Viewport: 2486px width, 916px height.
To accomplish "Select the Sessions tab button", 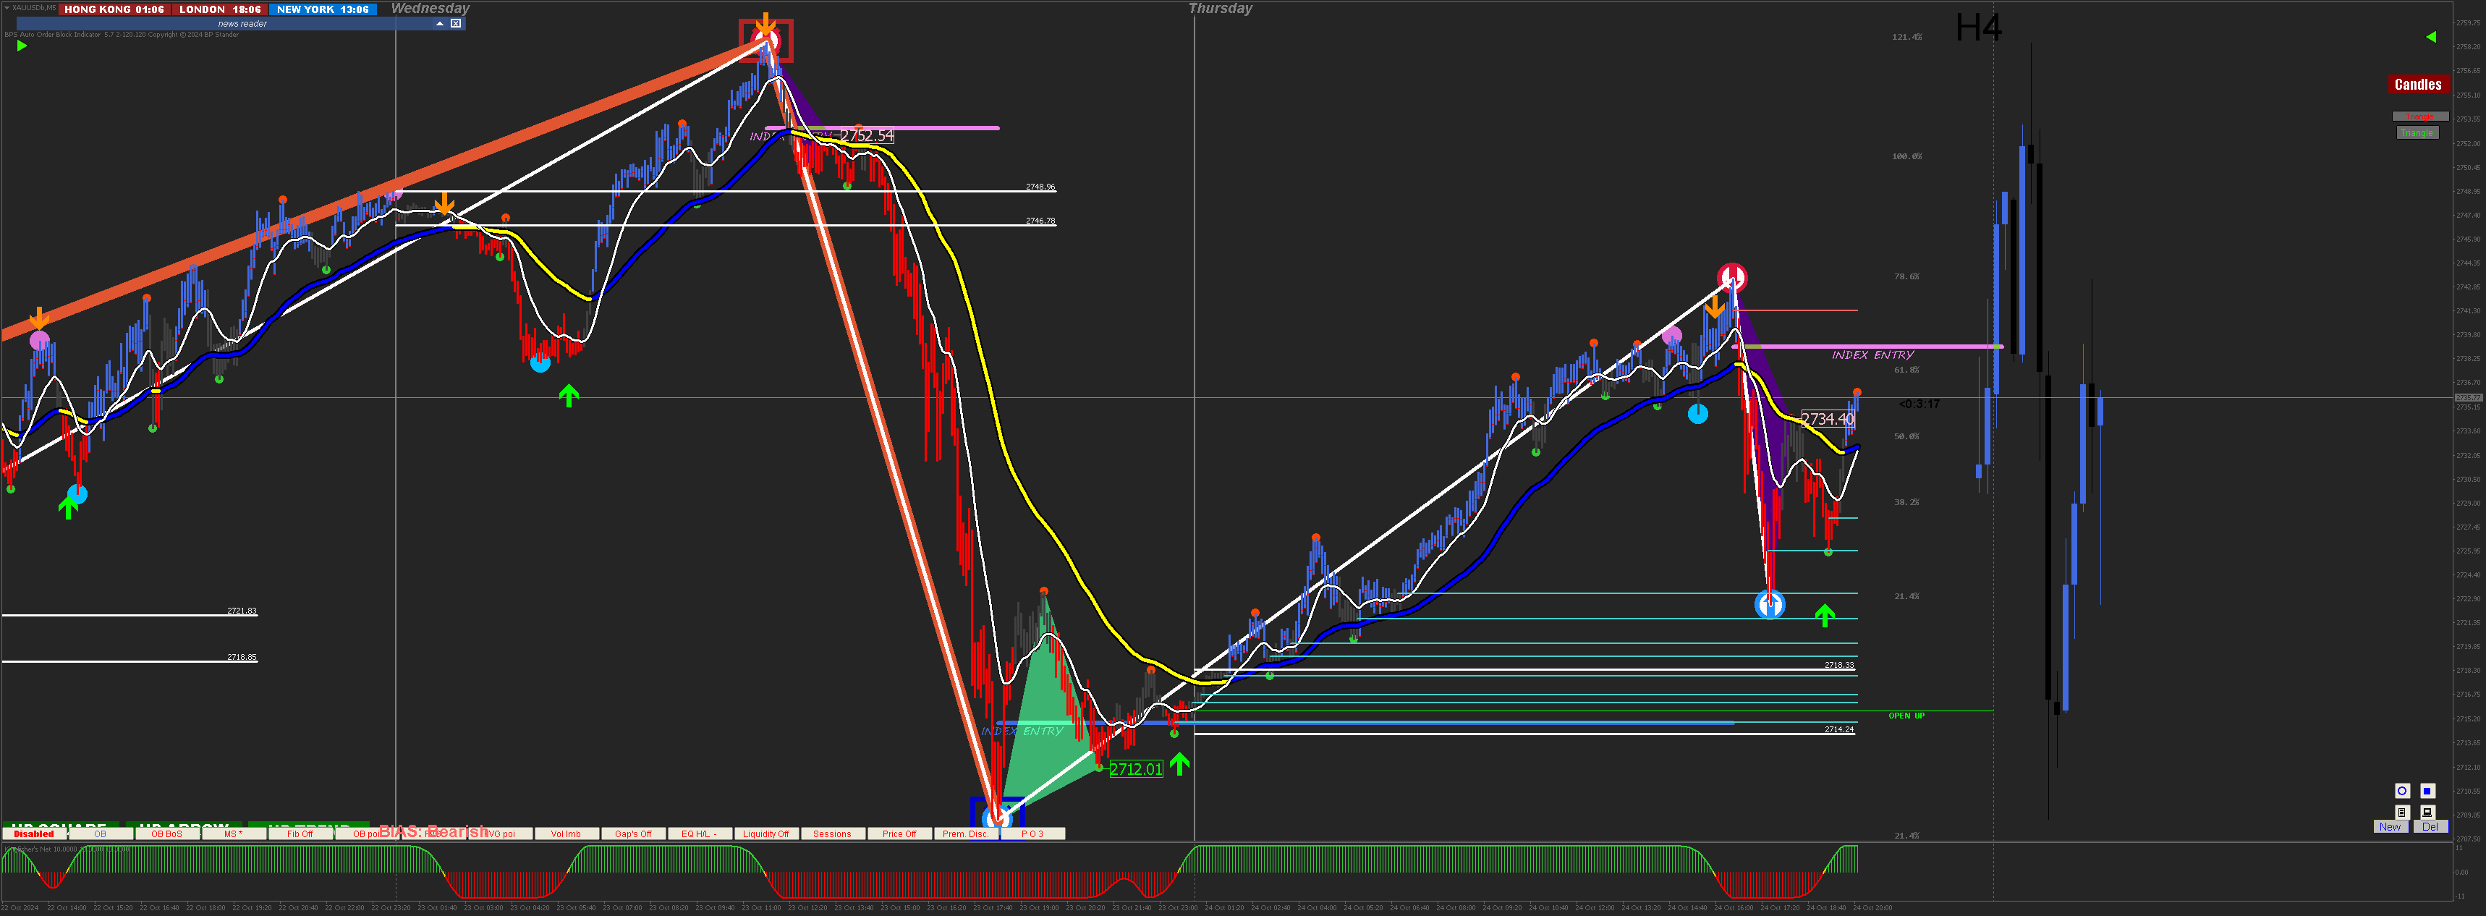I will pos(832,834).
